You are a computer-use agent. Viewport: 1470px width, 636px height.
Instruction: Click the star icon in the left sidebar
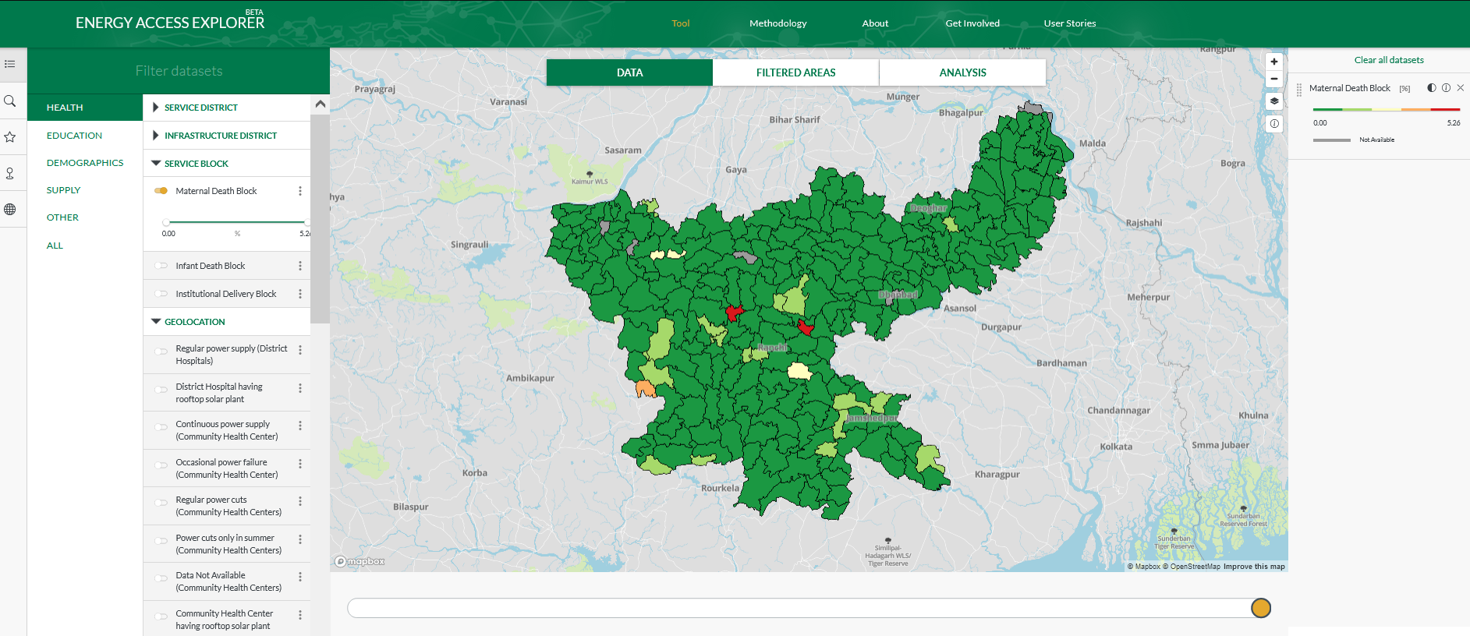(x=10, y=137)
